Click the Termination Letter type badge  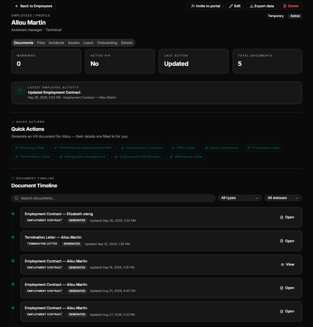pos(42,244)
